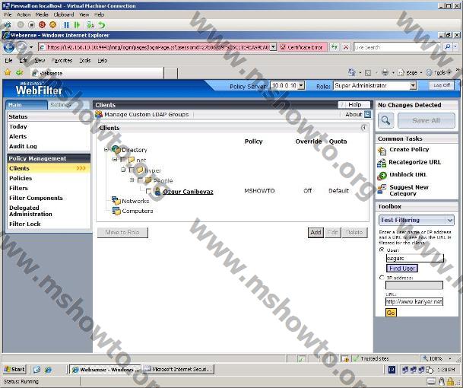Screen dimensions: 463x388
Task: Click the Find User button
Action: point(402,269)
